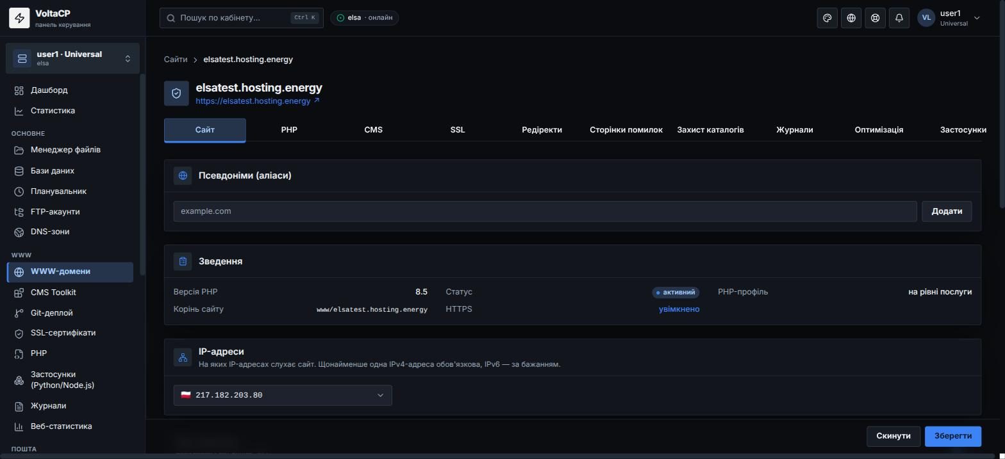Open the theme palette icon in header

pyautogui.click(x=827, y=18)
